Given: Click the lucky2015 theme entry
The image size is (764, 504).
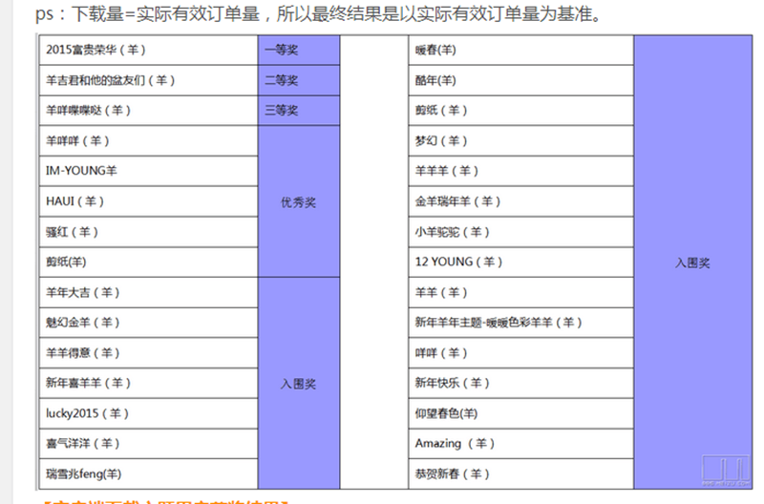Looking at the screenshot, I should (x=87, y=413).
